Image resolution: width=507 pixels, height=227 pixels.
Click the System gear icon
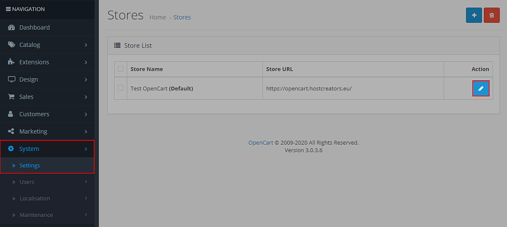[11, 149]
